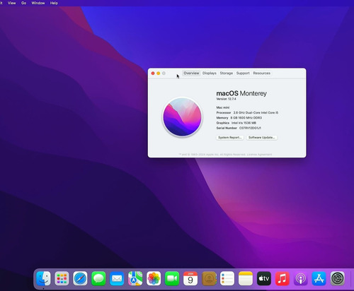The image size is (354, 291).
Task: Open the View menu
Action: click(12, 3)
